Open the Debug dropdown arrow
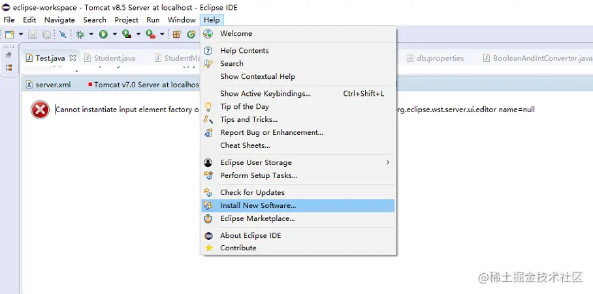This screenshot has height=294, width=593. (91, 35)
